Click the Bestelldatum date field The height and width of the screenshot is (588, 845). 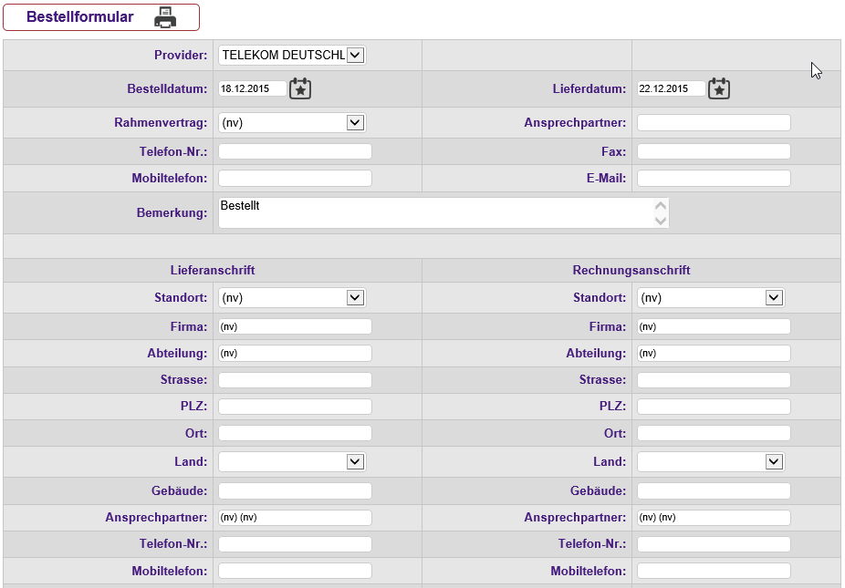pos(252,88)
